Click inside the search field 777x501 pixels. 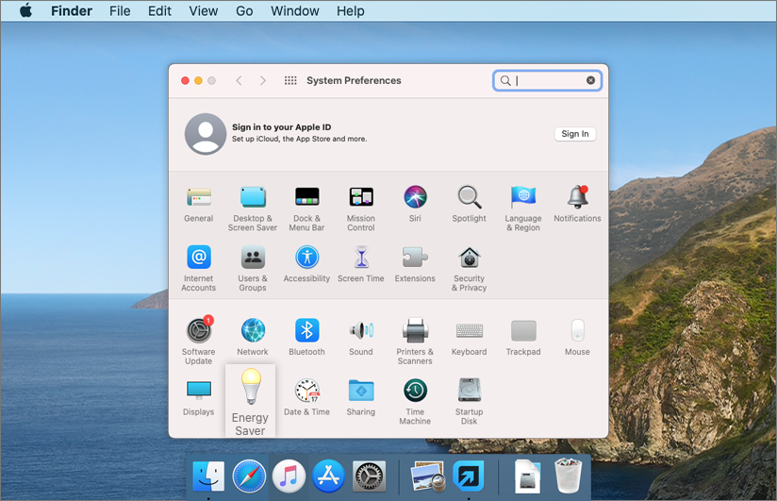547,81
